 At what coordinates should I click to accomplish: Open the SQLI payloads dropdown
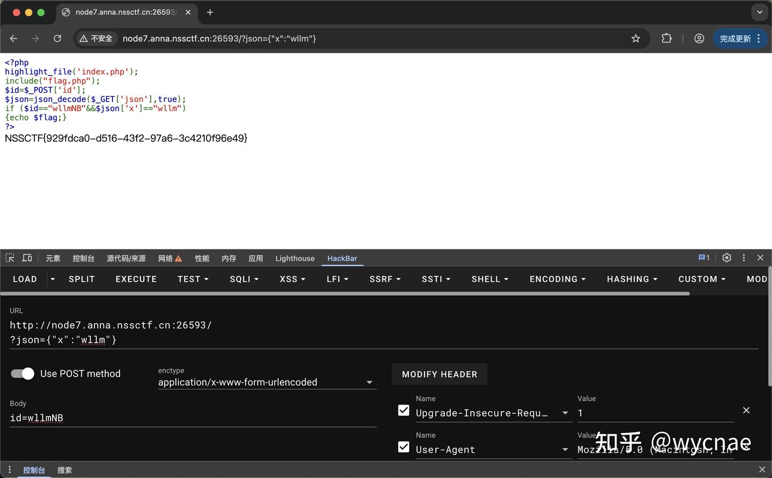[244, 279]
